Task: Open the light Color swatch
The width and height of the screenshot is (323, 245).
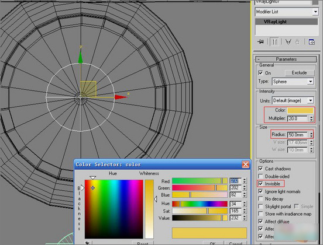Action: pyautogui.click(x=300, y=110)
